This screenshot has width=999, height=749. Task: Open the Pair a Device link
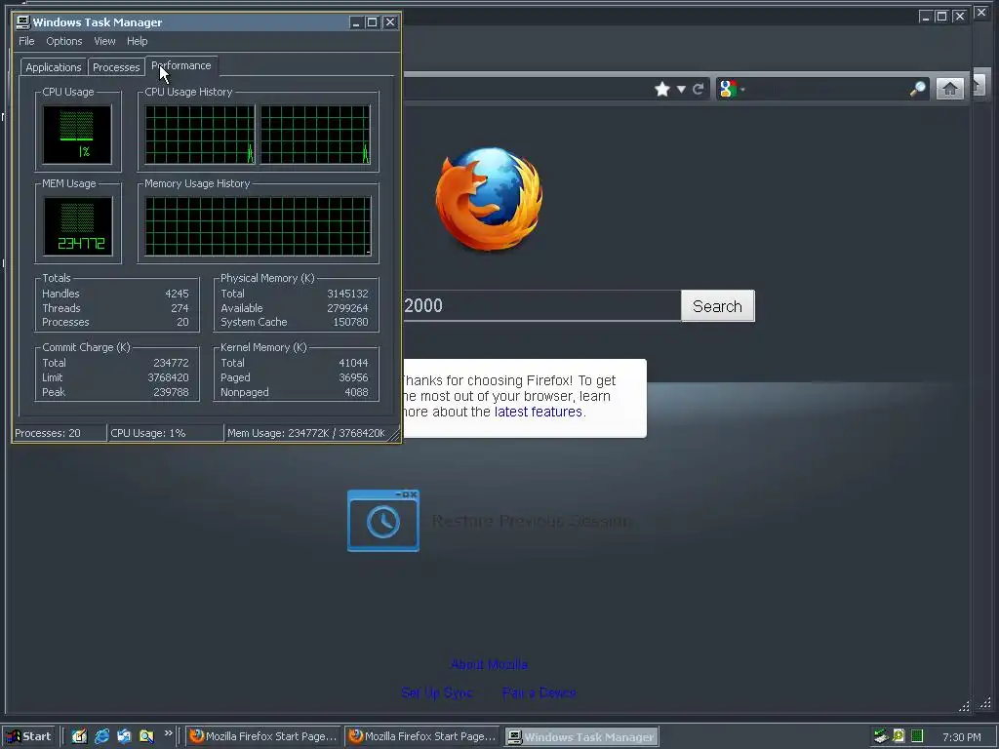539,692
